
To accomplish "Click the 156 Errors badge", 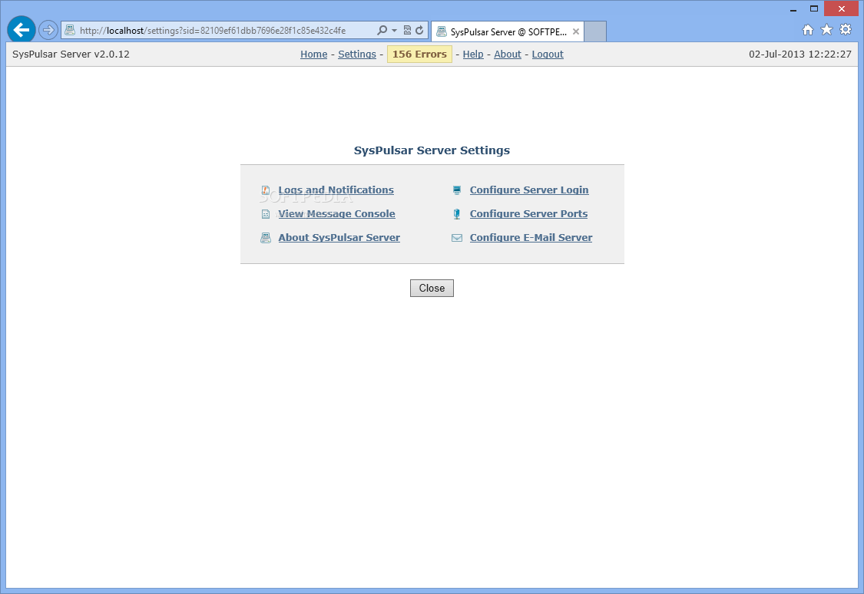I will pyautogui.click(x=419, y=54).
